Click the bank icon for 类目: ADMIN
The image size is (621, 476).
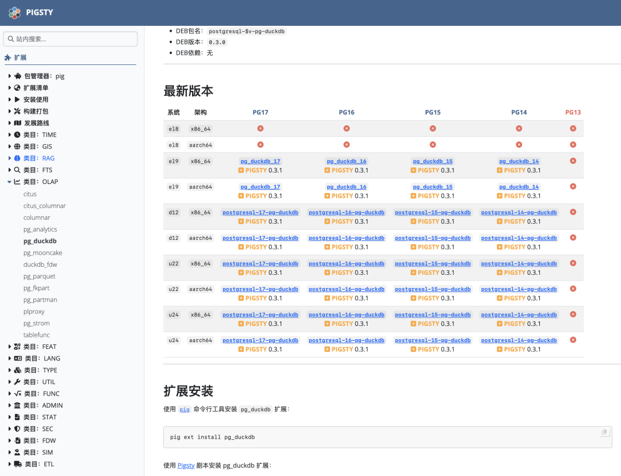click(x=17, y=405)
